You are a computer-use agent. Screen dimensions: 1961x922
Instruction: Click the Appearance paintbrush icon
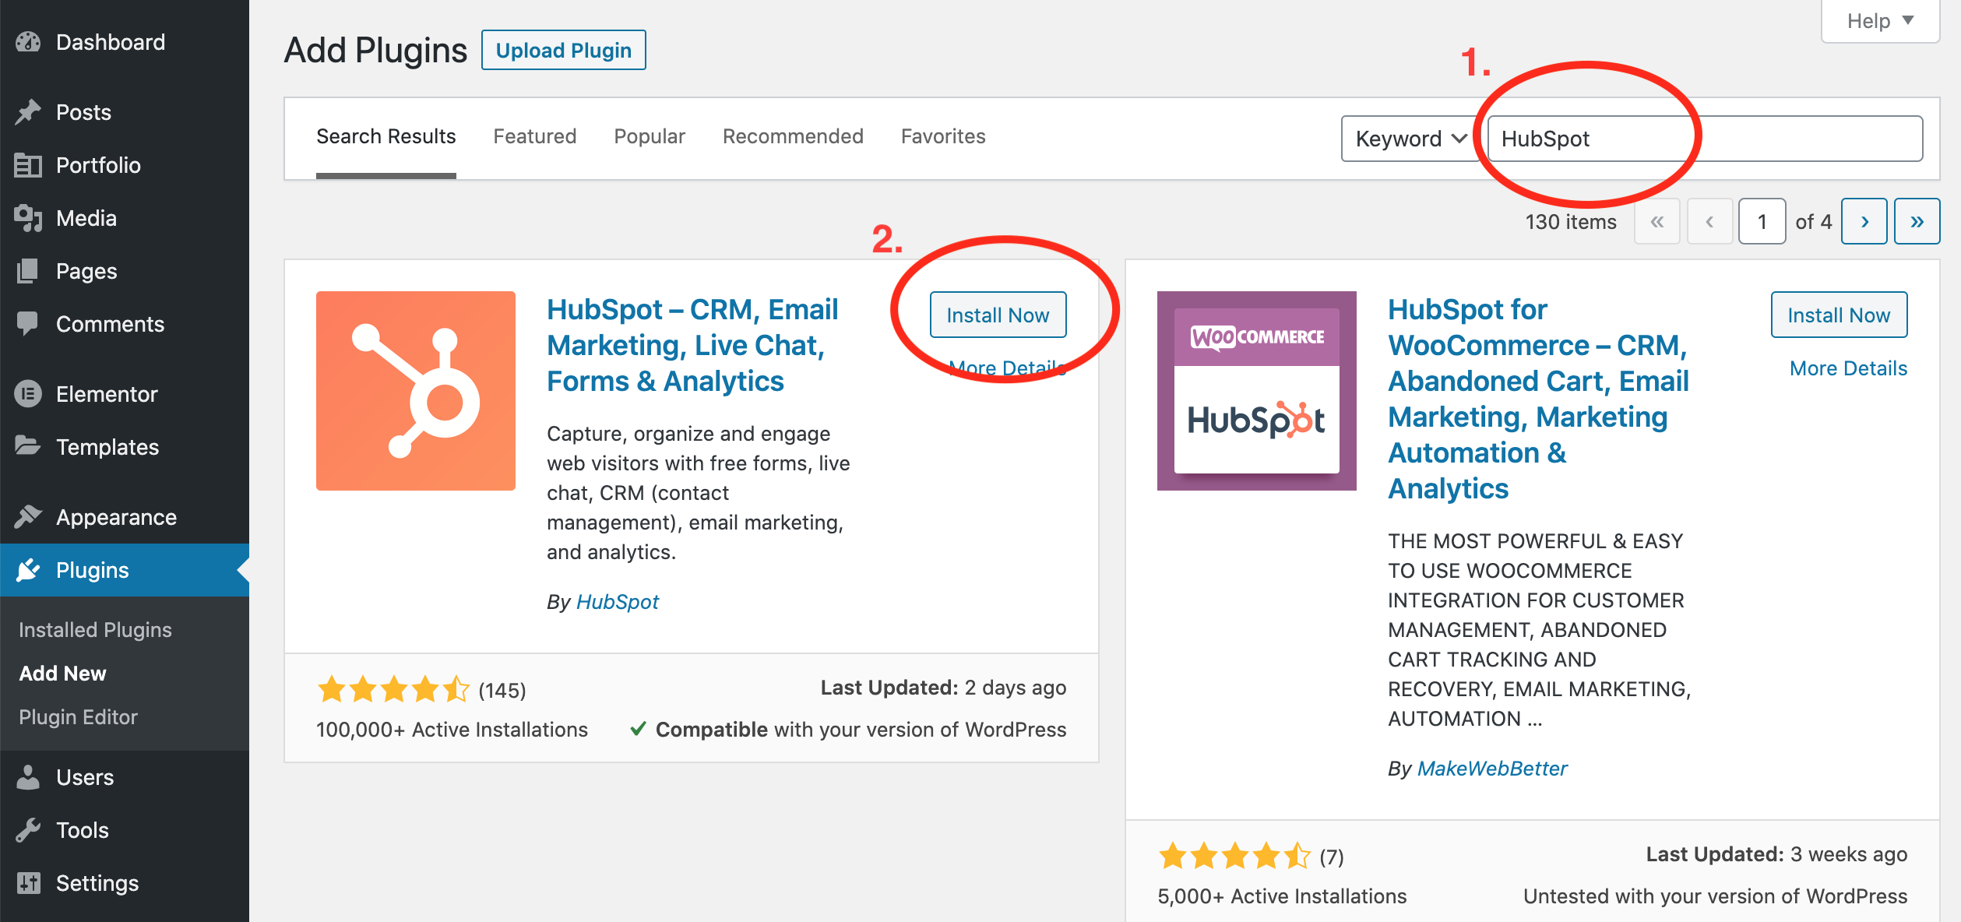click(28, 516)
